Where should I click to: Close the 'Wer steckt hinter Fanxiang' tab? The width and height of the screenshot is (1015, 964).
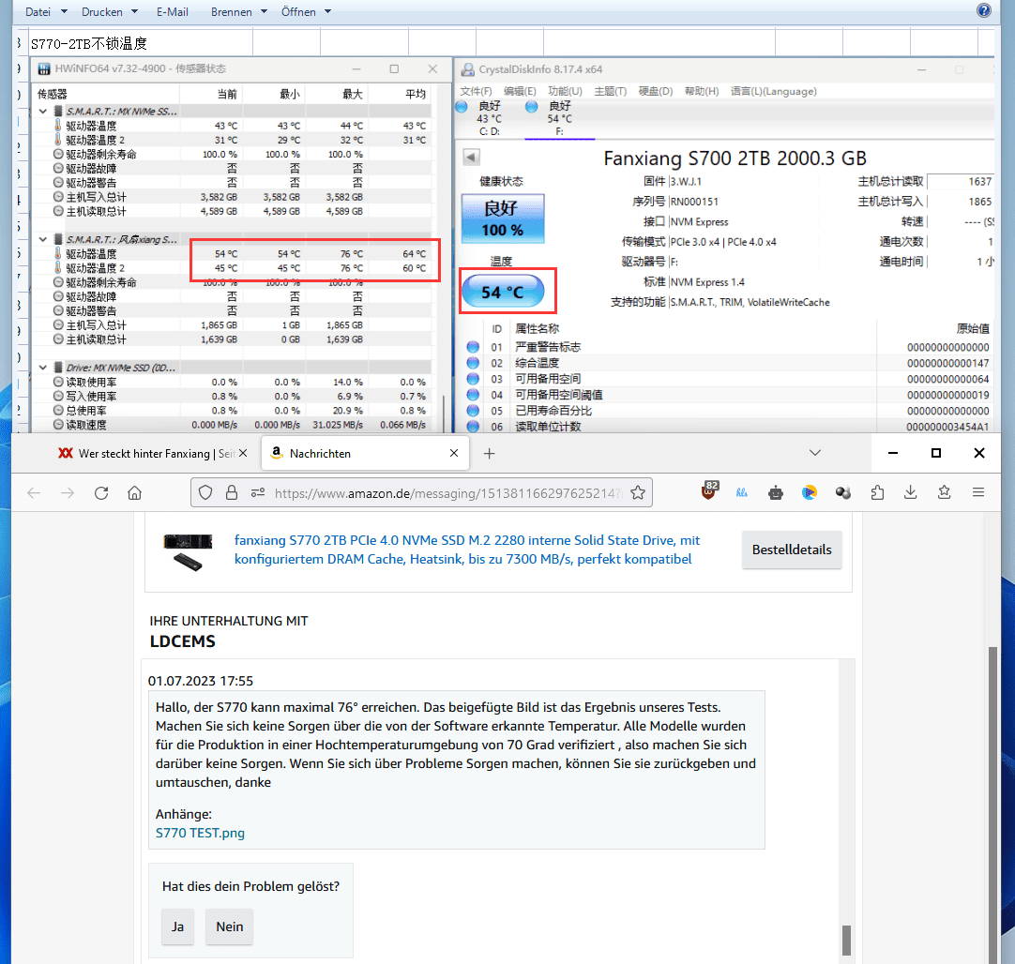click(243, 454)
